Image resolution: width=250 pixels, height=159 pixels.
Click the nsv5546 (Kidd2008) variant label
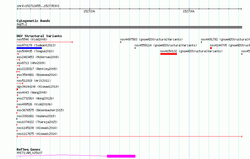pos(32,39)
